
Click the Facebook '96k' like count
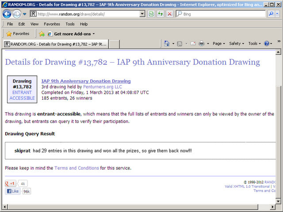[27, 191]
